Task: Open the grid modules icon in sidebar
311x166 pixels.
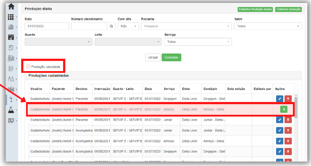Action: coord(11,17)
